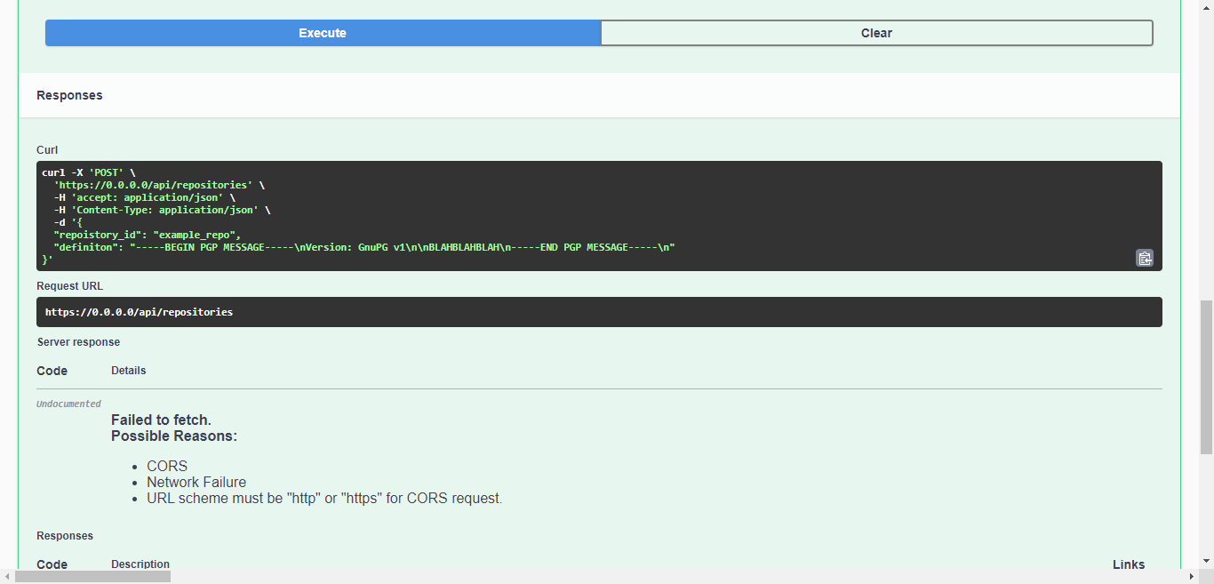
Task: Click the Server response Code header
Action: [52, 370]
